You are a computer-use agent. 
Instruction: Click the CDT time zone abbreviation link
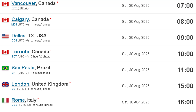click(15, 41)
